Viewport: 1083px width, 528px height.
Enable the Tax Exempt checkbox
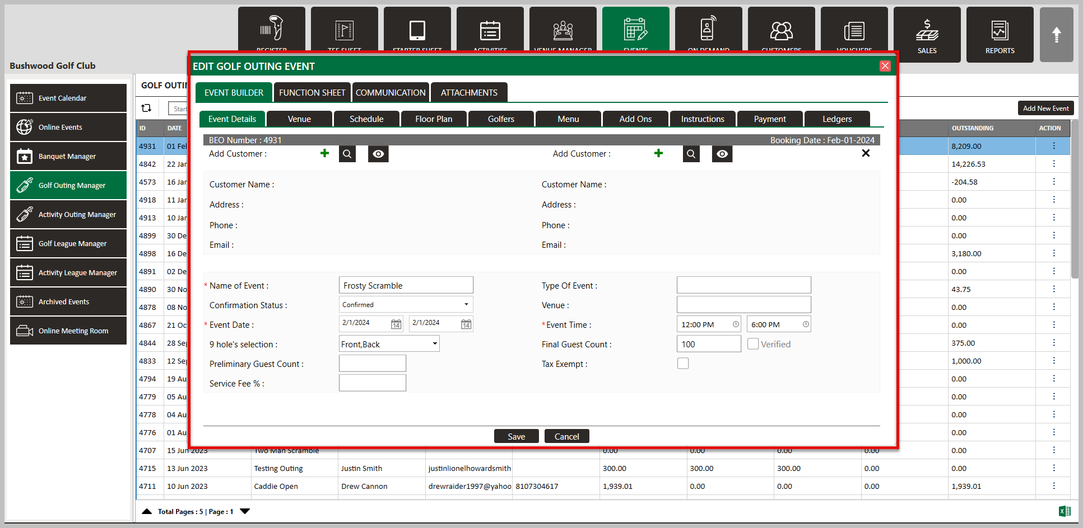click(683, 364)
